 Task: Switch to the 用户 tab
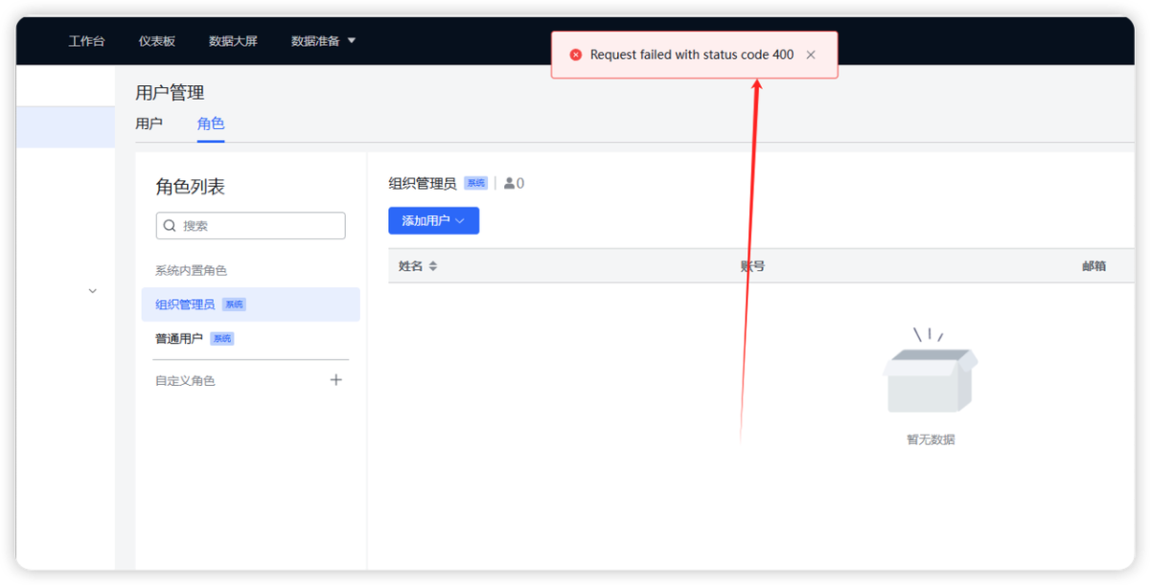[149, 124]
